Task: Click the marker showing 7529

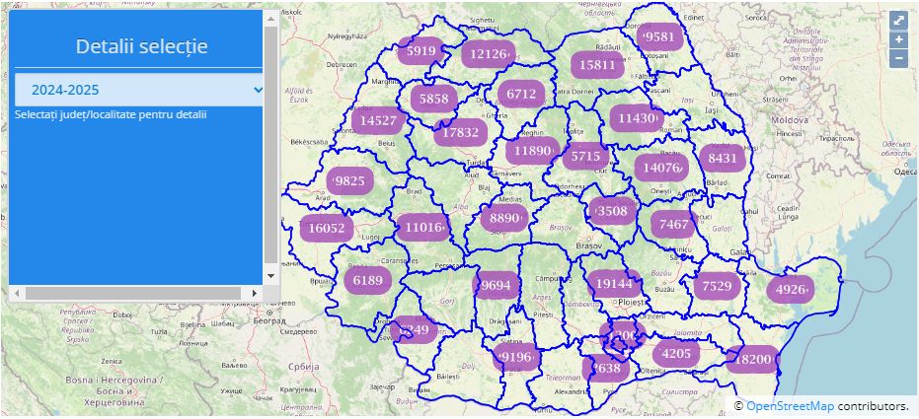Action: coord(717,287)
